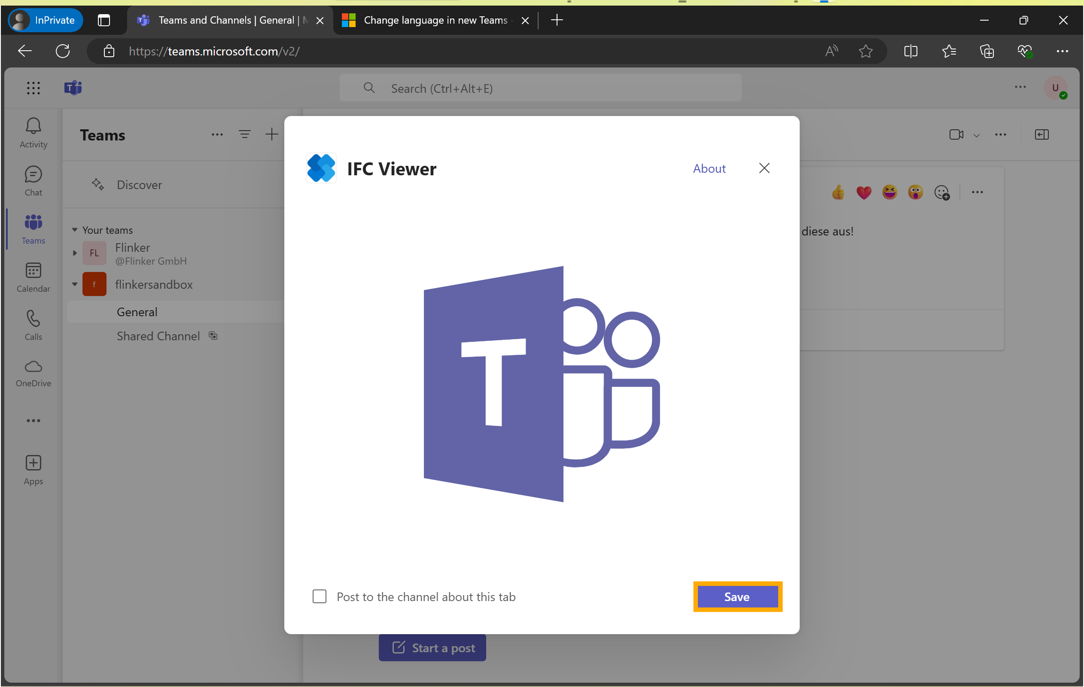Open channel more options ellipsis
This screenshot has height=687, width=1084.
pos(1000,134)
